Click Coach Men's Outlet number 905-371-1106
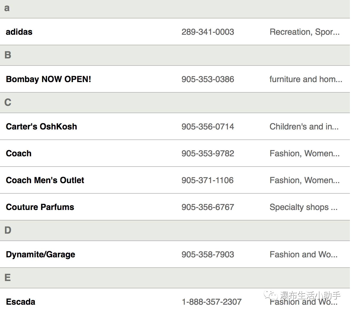The width and height of the screenshot is (352, 311). [207, 180]
